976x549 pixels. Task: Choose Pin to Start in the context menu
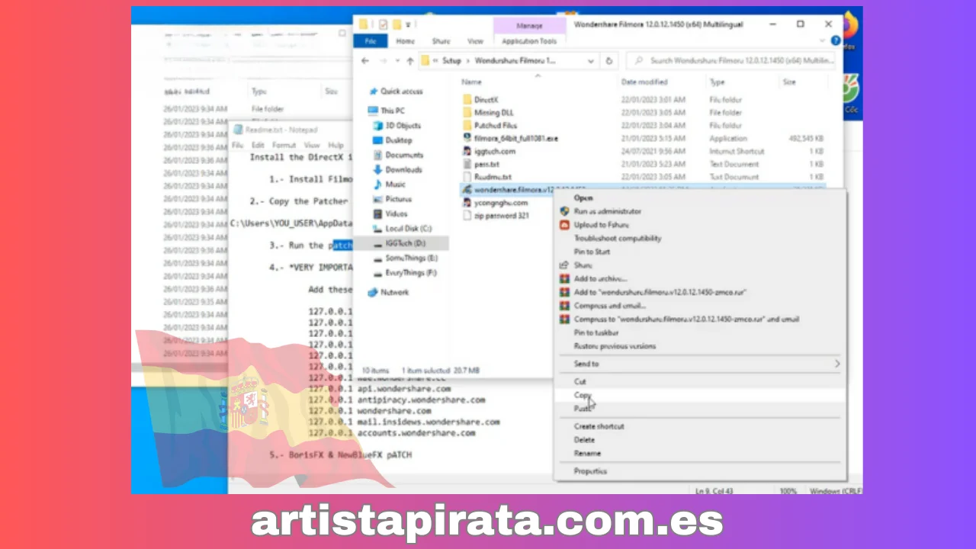pos(592,252)
